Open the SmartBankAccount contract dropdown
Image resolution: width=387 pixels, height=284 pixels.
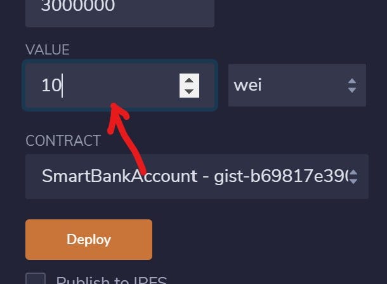pyautogui.click(x=197, y=176)
